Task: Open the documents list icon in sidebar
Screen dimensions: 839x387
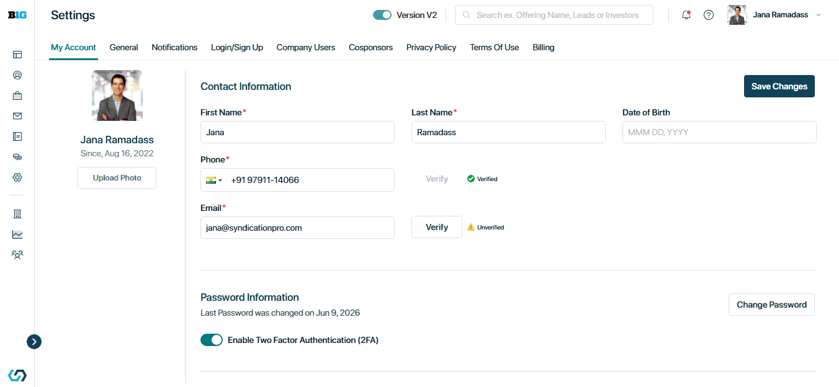Action: coord(17,136)
